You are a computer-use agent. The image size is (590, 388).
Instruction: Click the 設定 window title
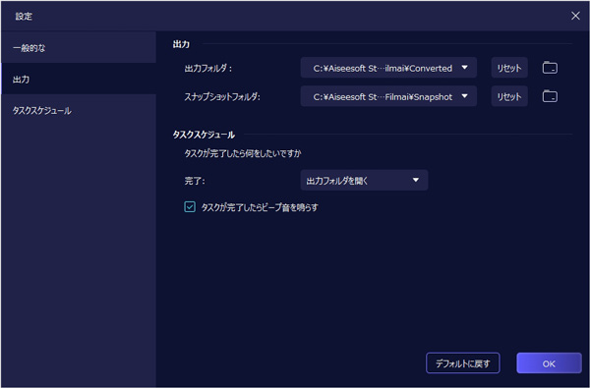(x=24, y=16)
